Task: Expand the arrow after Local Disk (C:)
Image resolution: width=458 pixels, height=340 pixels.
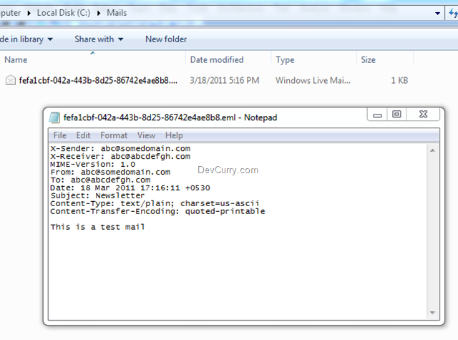Action: point(99,13)
